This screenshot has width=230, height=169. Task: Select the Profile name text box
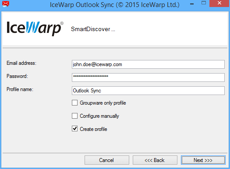tap(148, 91)
